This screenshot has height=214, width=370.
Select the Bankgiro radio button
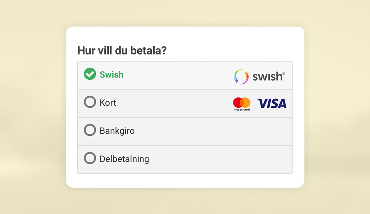click(90, 130)
